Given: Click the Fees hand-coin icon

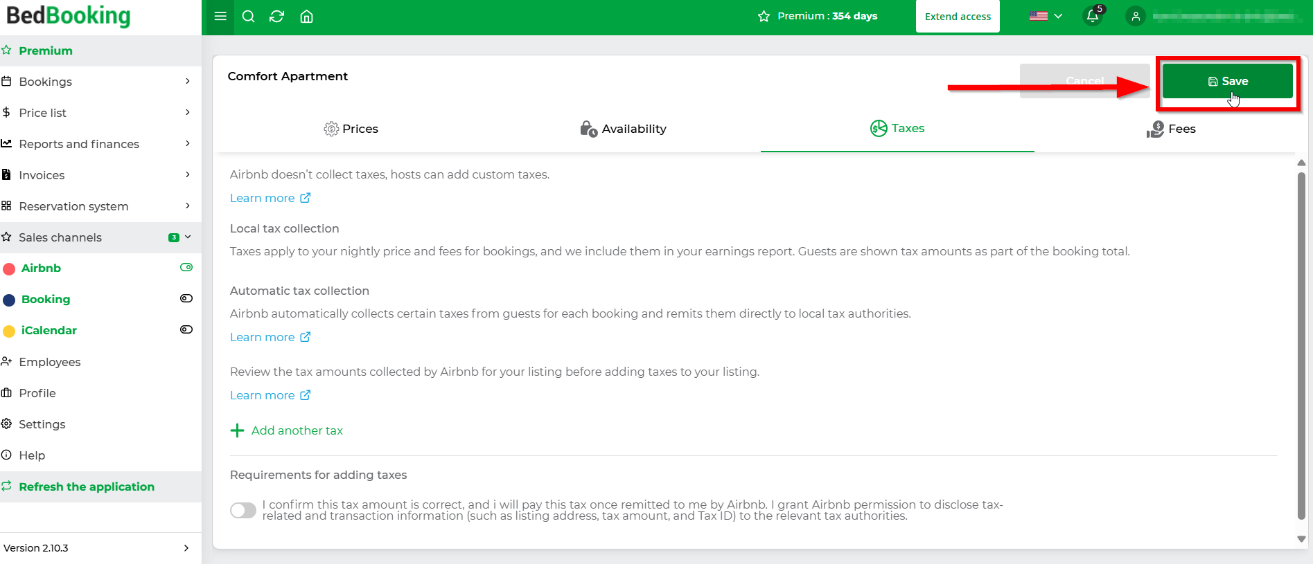Looking at the screenshot, I should click(x=1155, y=129).
